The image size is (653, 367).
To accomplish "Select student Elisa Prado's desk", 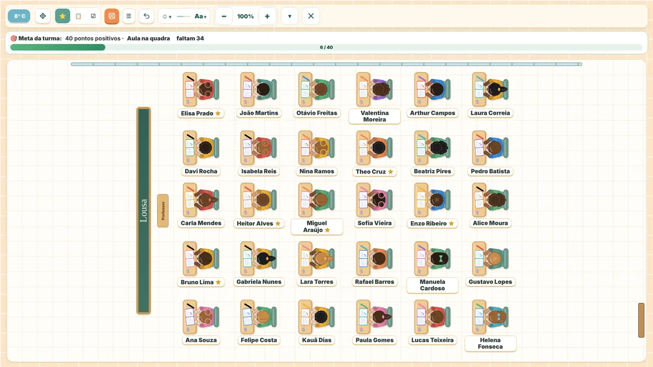I will (201, 90).
